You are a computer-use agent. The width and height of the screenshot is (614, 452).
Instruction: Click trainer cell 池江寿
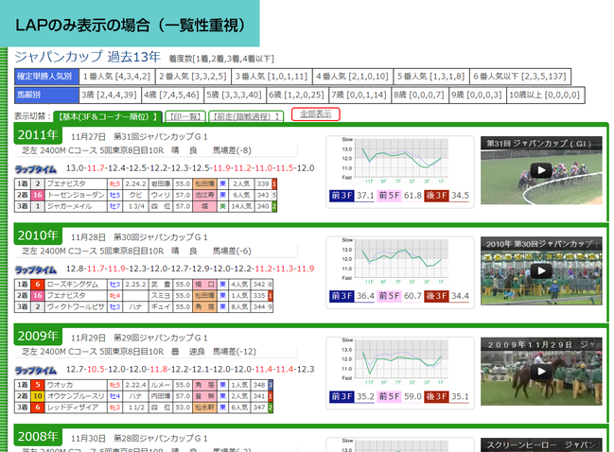pos(204,195)
